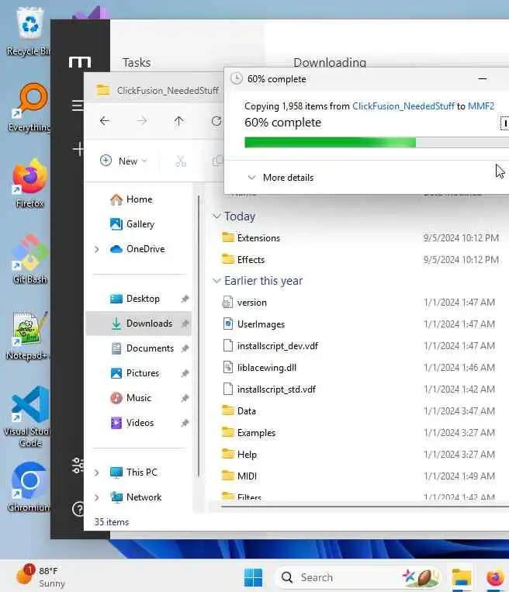Click hamburger menu in dark sidebar
509x592 pixels.
pos(78,106)
